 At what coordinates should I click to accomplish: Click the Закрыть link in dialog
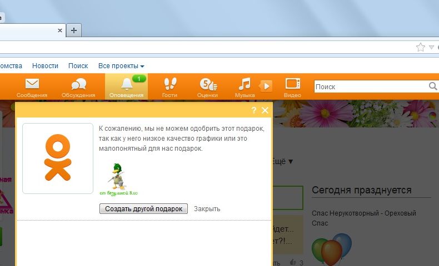point(207,209)
